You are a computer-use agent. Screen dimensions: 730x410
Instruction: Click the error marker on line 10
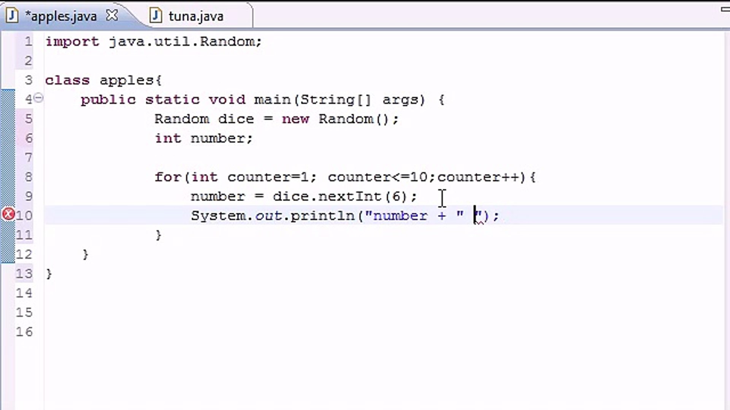[x=8, y=214]
